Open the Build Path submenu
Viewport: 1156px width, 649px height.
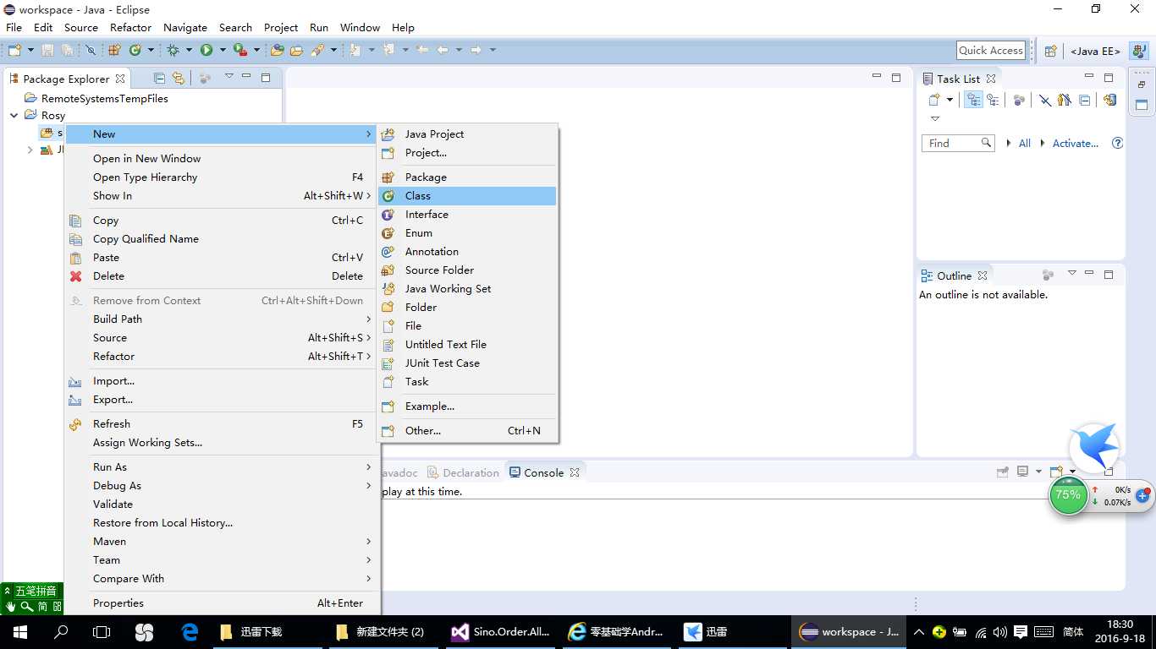[x=223, y=319]
